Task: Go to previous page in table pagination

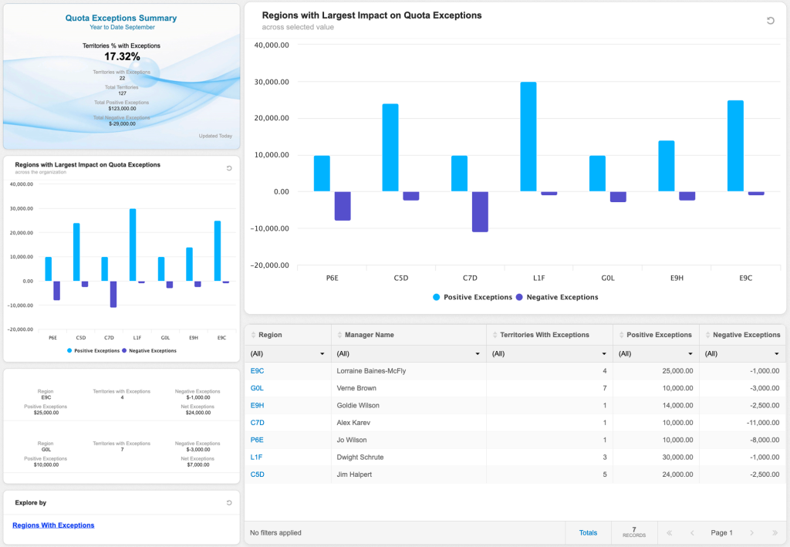Action: pos(692,532)
